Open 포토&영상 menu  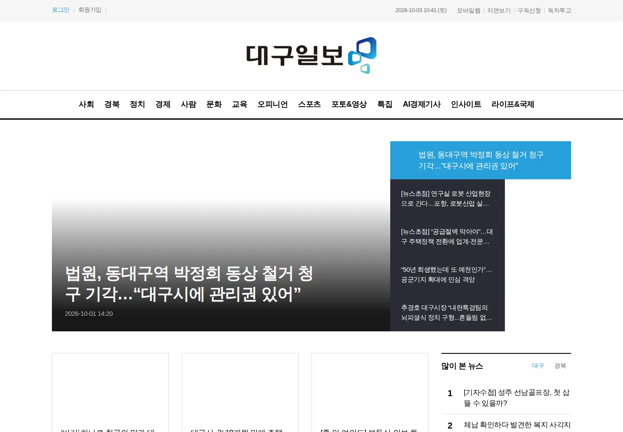(x=349, y=105)
